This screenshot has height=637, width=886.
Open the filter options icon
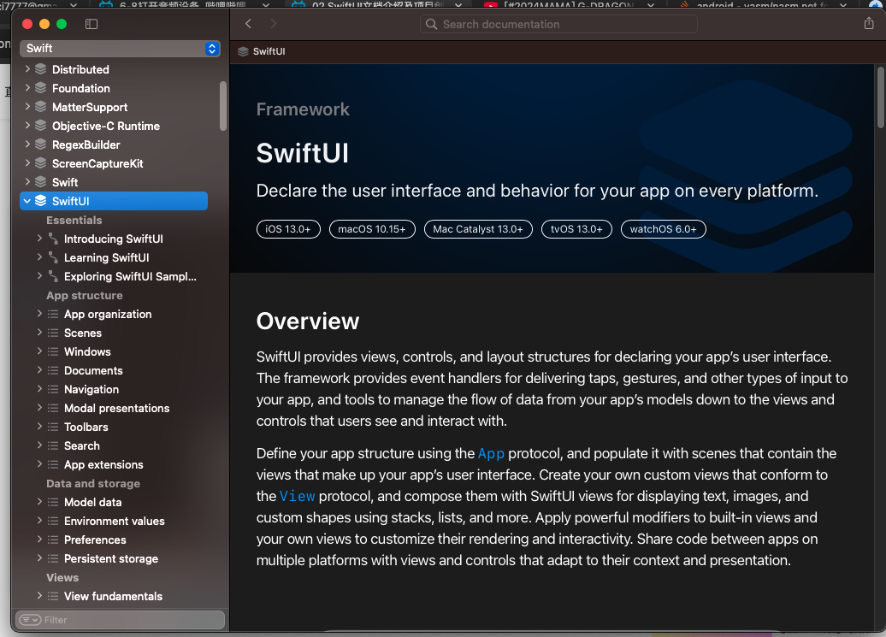tap(30, 620)
